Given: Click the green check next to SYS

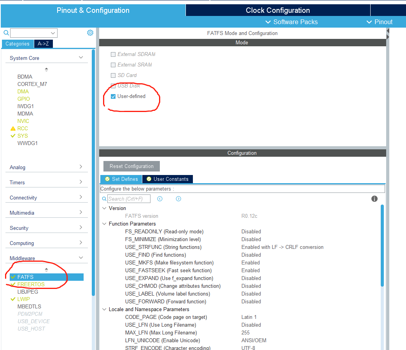Looking at the screenshot, I should click(x=13, y=136).
